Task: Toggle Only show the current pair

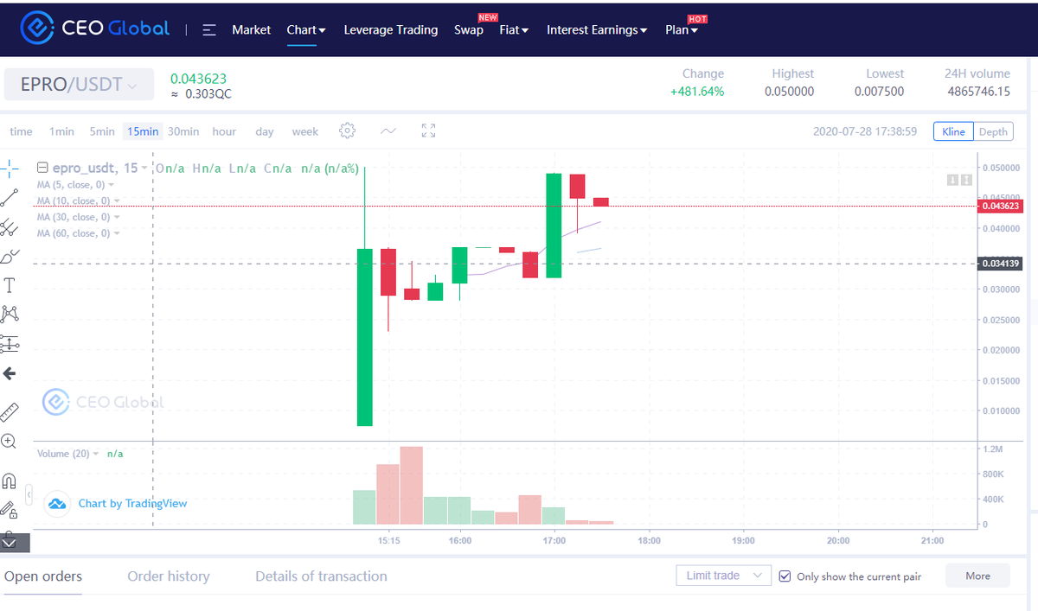Action: coord(785,576)
